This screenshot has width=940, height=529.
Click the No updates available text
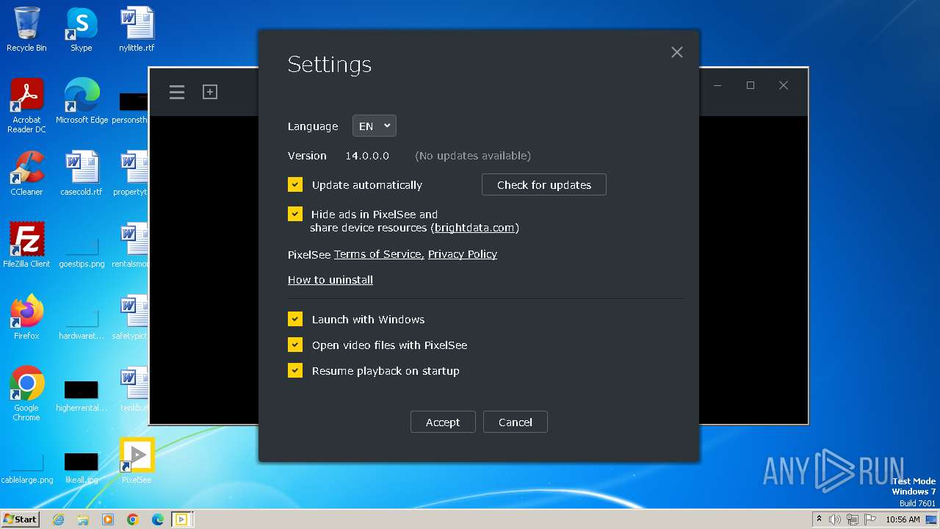click(473, 156)
